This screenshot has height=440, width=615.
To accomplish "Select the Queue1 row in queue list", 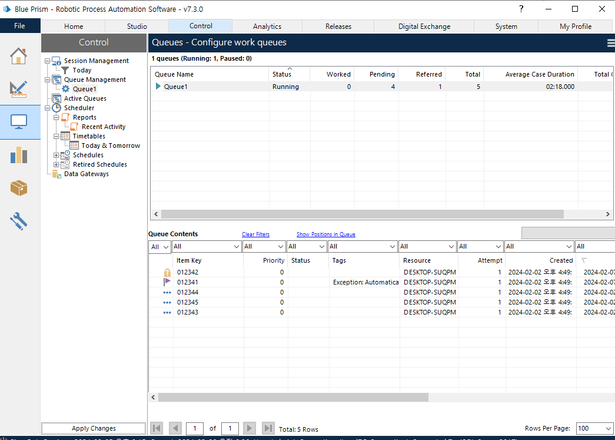I will (x=382, y=87).
